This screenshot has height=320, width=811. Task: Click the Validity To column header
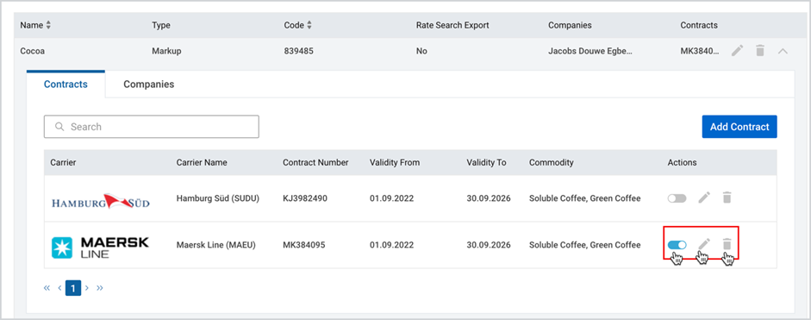486,163
